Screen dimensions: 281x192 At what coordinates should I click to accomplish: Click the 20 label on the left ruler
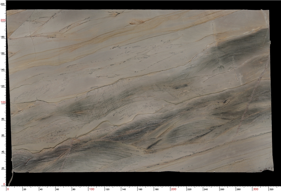pos(3,168)
